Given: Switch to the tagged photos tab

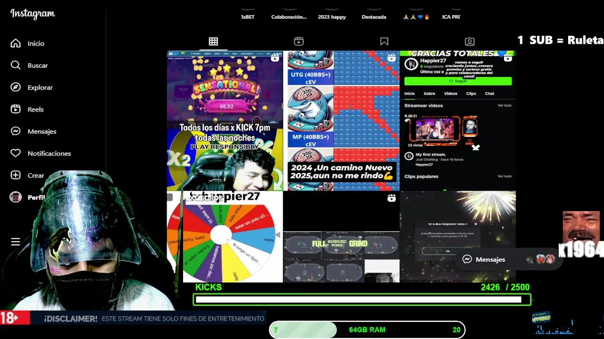Looking at the screenshot, I should (470, 41).
